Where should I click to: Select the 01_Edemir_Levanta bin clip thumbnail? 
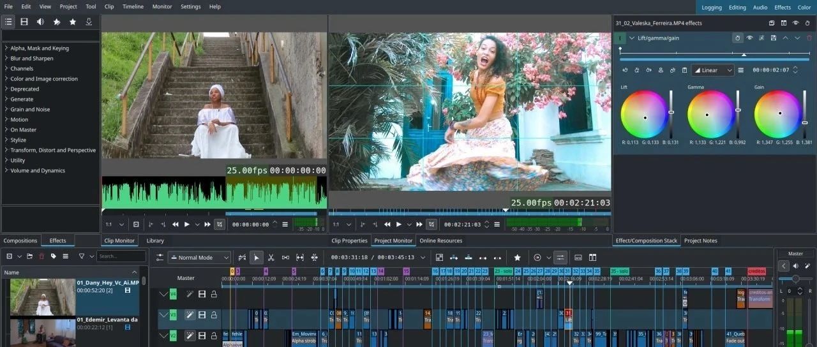coord(43,332)
